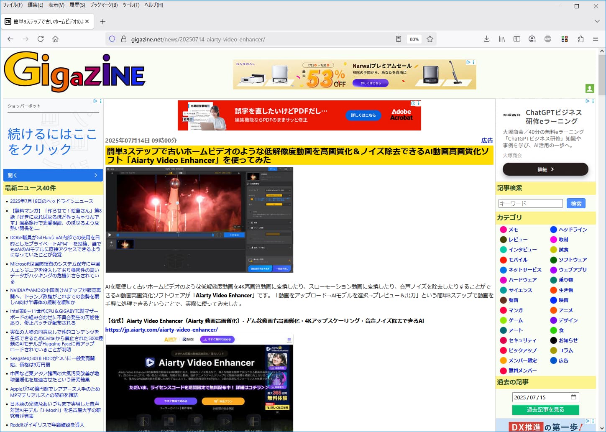Click the 詳細 button in ChatGPT ad
The width and height of the screenshot is (606, 432).
tap(545, 169)
